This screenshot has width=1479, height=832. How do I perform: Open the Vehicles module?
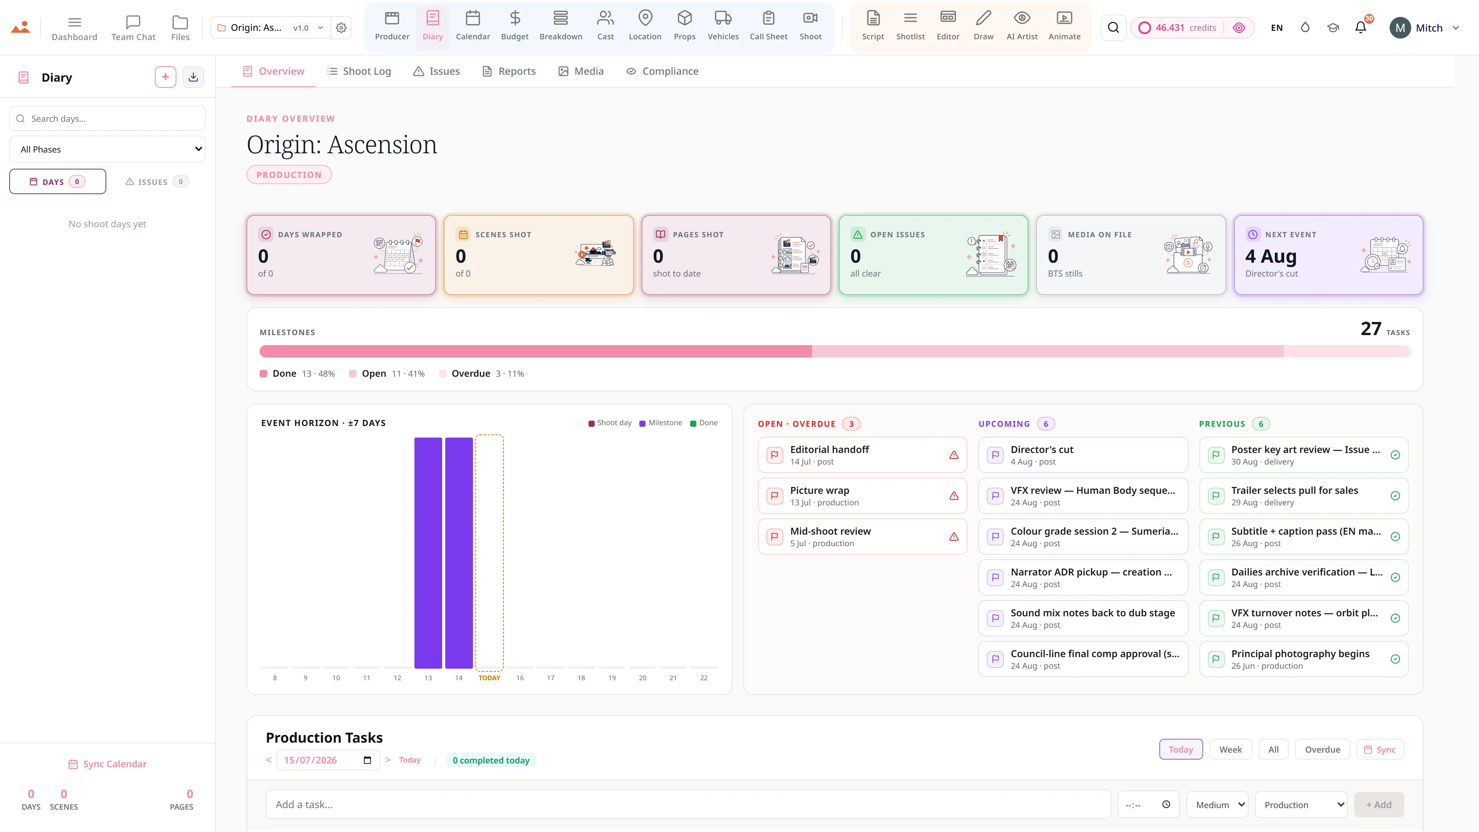click(723, 27)
